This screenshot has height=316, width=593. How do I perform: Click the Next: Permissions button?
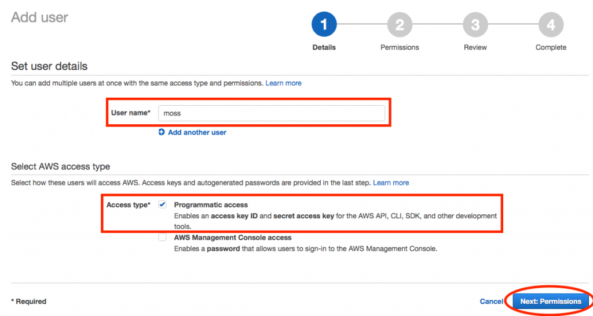[x=551, y=302]
